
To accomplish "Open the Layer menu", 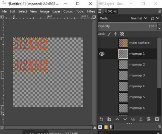I will click(x=56, y=11).
